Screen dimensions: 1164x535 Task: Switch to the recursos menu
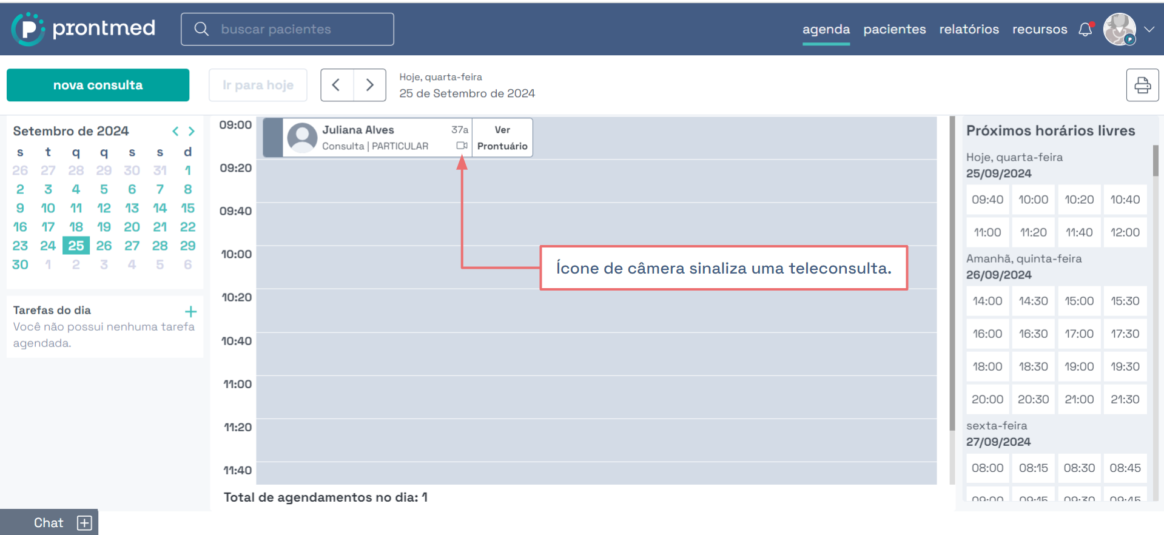(1039, 29)
